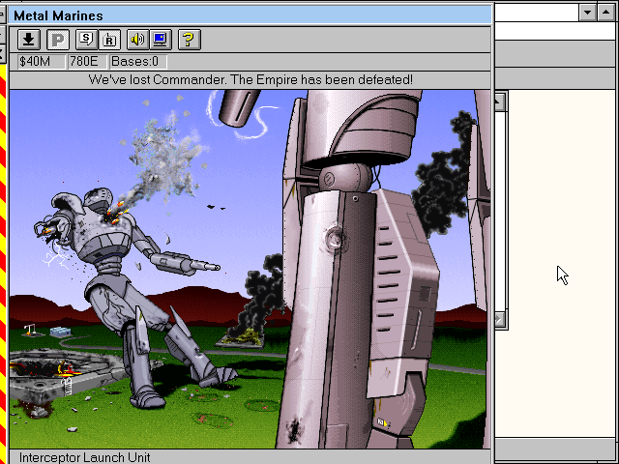Open display options monitor icon
The height and width of the screenshot is (464, 619).
tap(161, 40)
